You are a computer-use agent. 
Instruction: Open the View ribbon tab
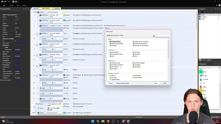(18, 6)
